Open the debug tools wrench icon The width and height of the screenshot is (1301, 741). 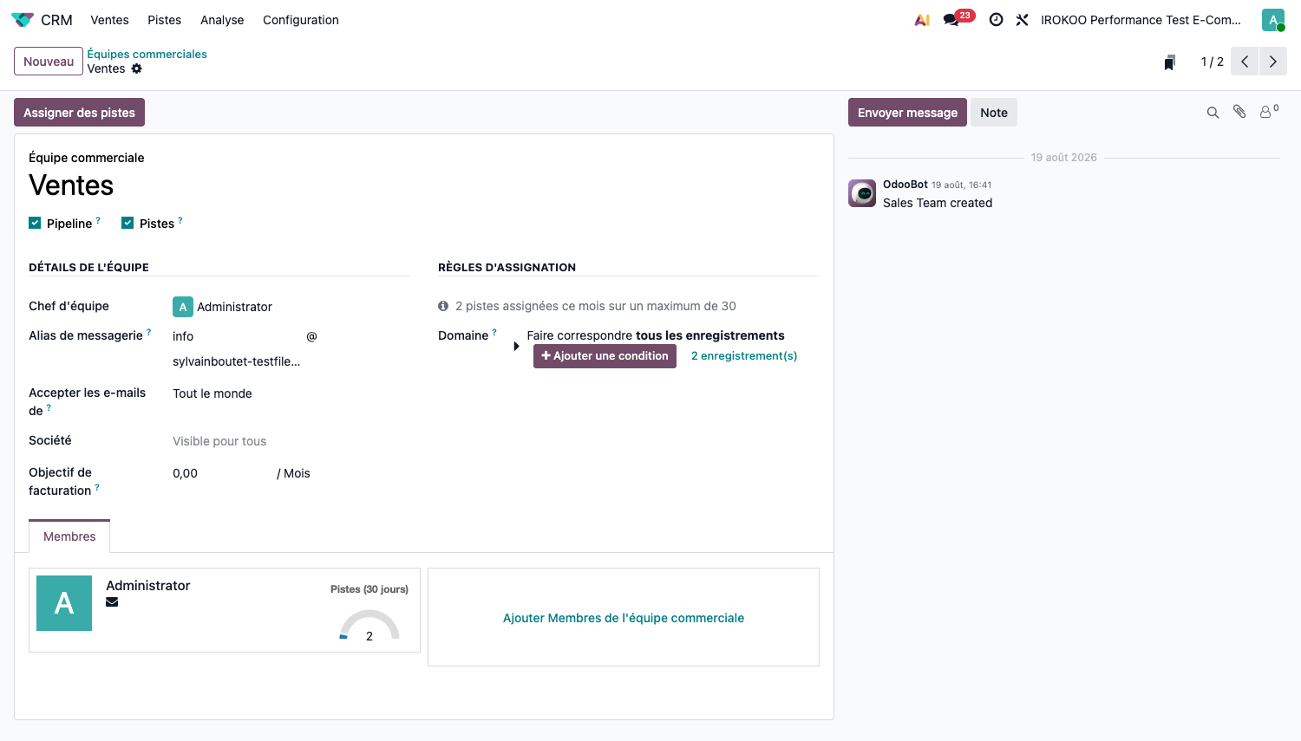coord(1023,20)
